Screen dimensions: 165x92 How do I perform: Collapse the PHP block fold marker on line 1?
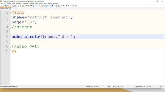[11, 13]
